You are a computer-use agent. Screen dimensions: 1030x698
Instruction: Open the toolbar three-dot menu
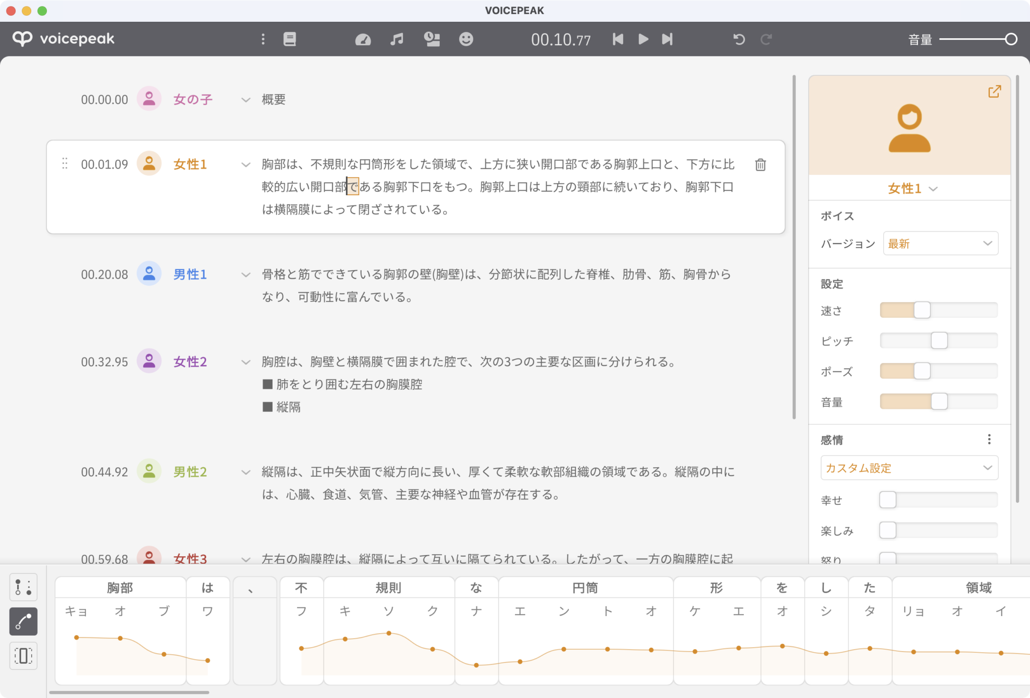click(x=263, y=39)
